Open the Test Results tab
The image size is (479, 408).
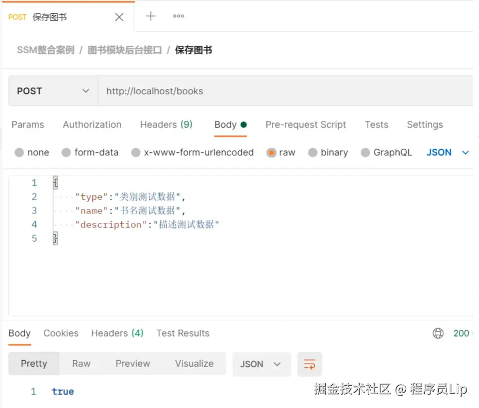click(x=183, y=333)
